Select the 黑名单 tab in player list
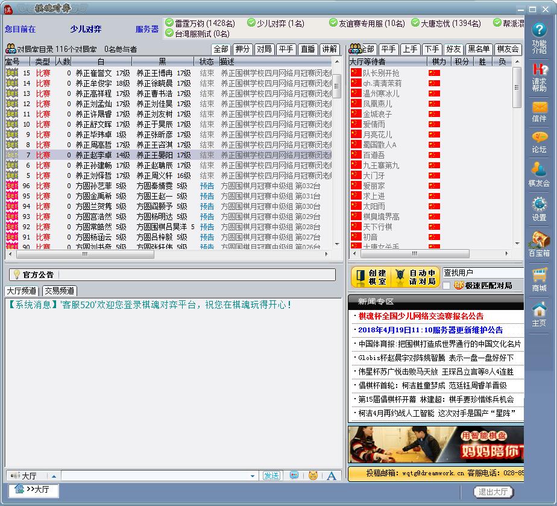 coord(479,49)
